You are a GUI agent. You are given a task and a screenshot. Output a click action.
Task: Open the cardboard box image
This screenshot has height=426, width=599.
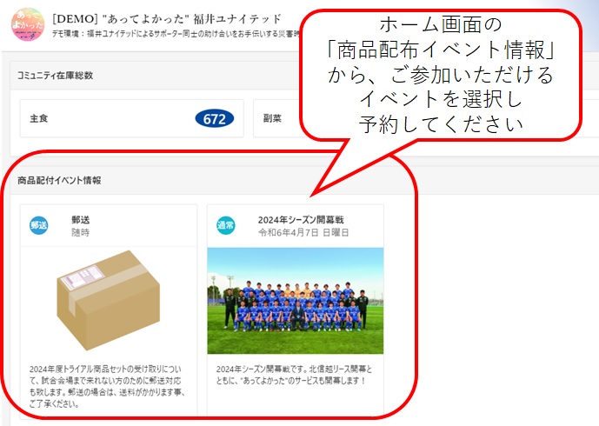point(109,300)
